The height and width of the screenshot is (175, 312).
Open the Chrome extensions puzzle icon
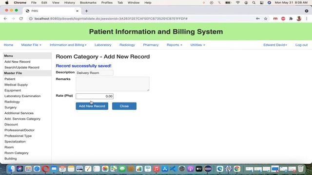[x=291, y=18]
